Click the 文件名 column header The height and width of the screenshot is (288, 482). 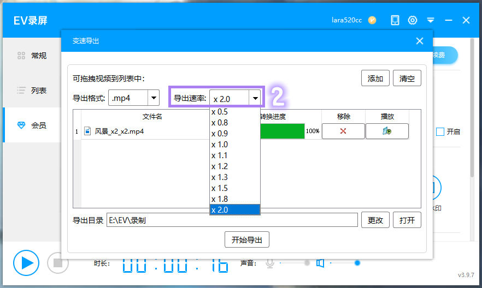point(152,117)
